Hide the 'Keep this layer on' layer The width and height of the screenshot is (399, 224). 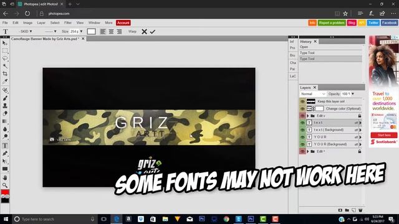coord(302,101)
